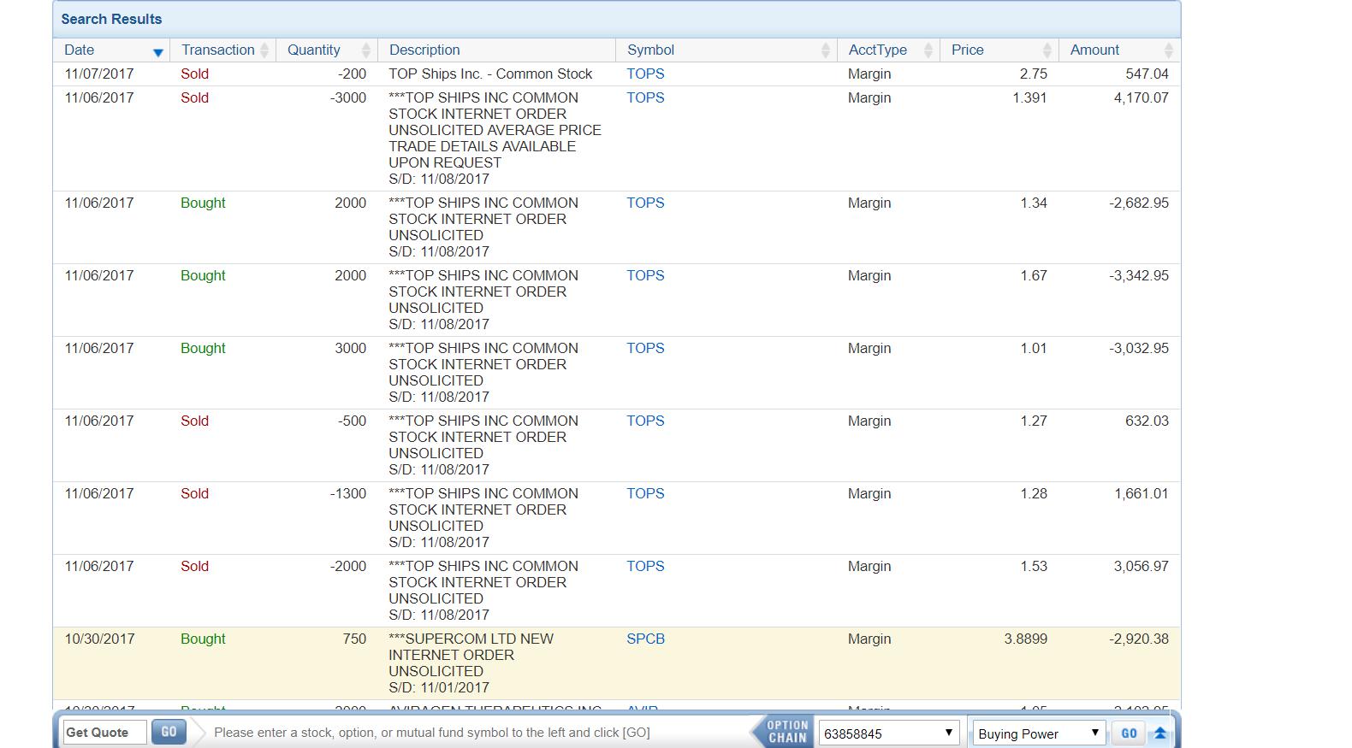Viewport: 1352px width, 748px height.
Task: Select the price 1.27
Action: pos(1033,421)
